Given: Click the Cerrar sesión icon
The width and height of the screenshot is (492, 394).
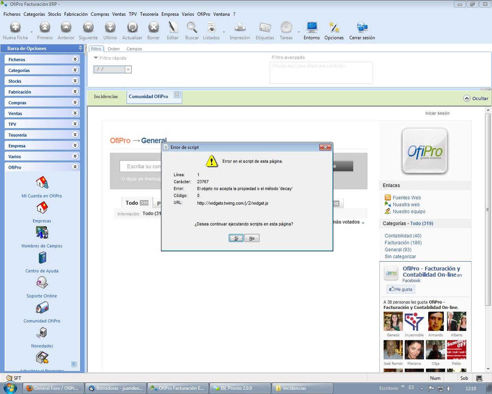Looking at the screenshot, I should tap(362, 27).
